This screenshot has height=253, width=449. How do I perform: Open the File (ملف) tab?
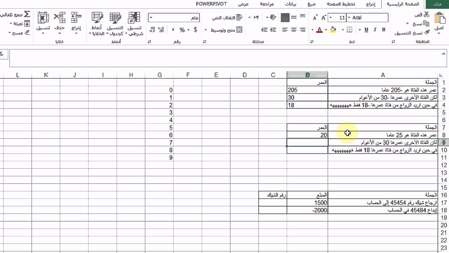tap(437, 4)
